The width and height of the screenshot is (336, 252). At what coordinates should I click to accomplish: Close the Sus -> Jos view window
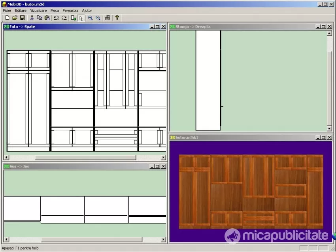164,166
